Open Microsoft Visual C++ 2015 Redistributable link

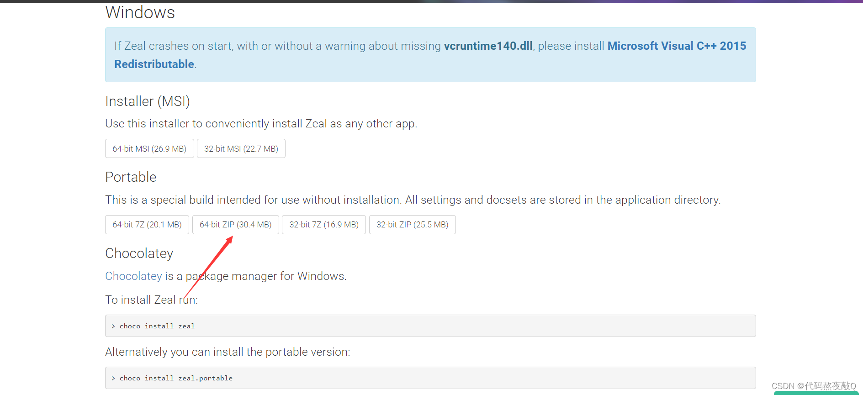[676, 46]
